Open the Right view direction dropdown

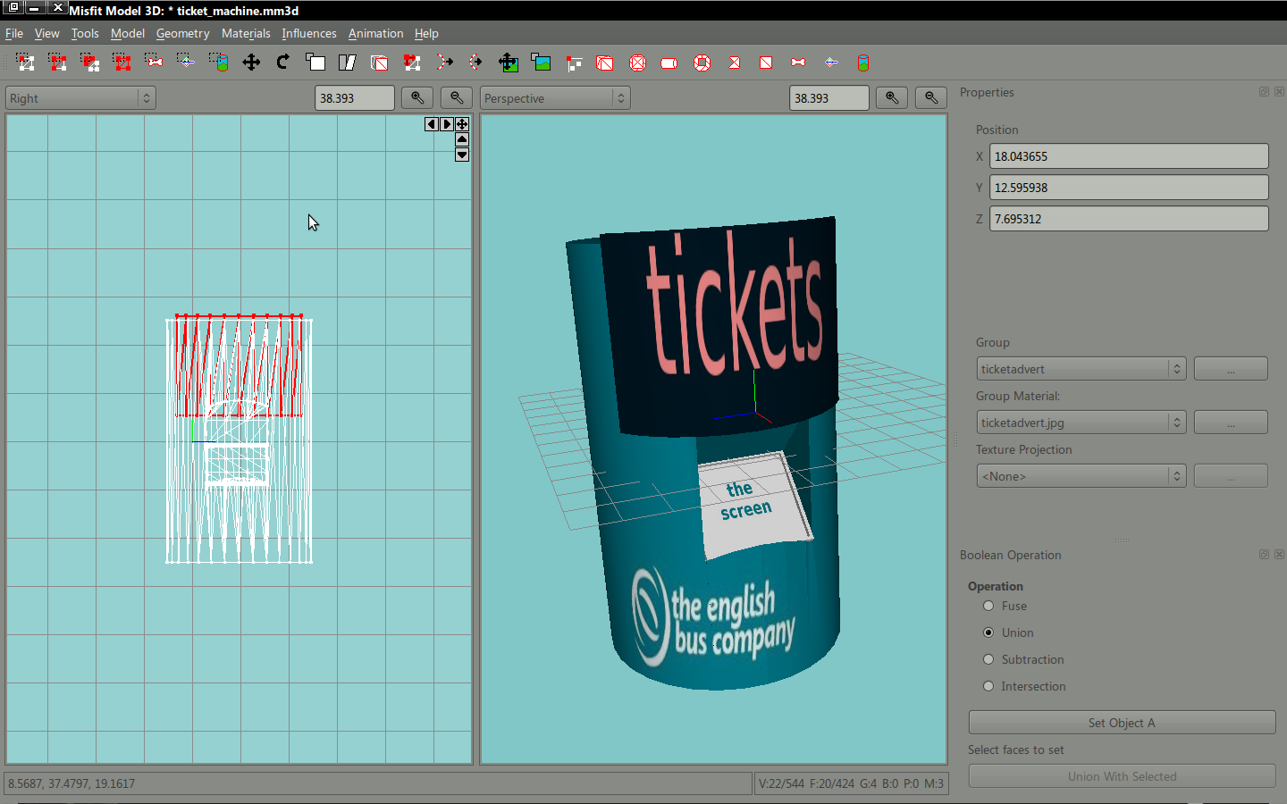(80, 98)
